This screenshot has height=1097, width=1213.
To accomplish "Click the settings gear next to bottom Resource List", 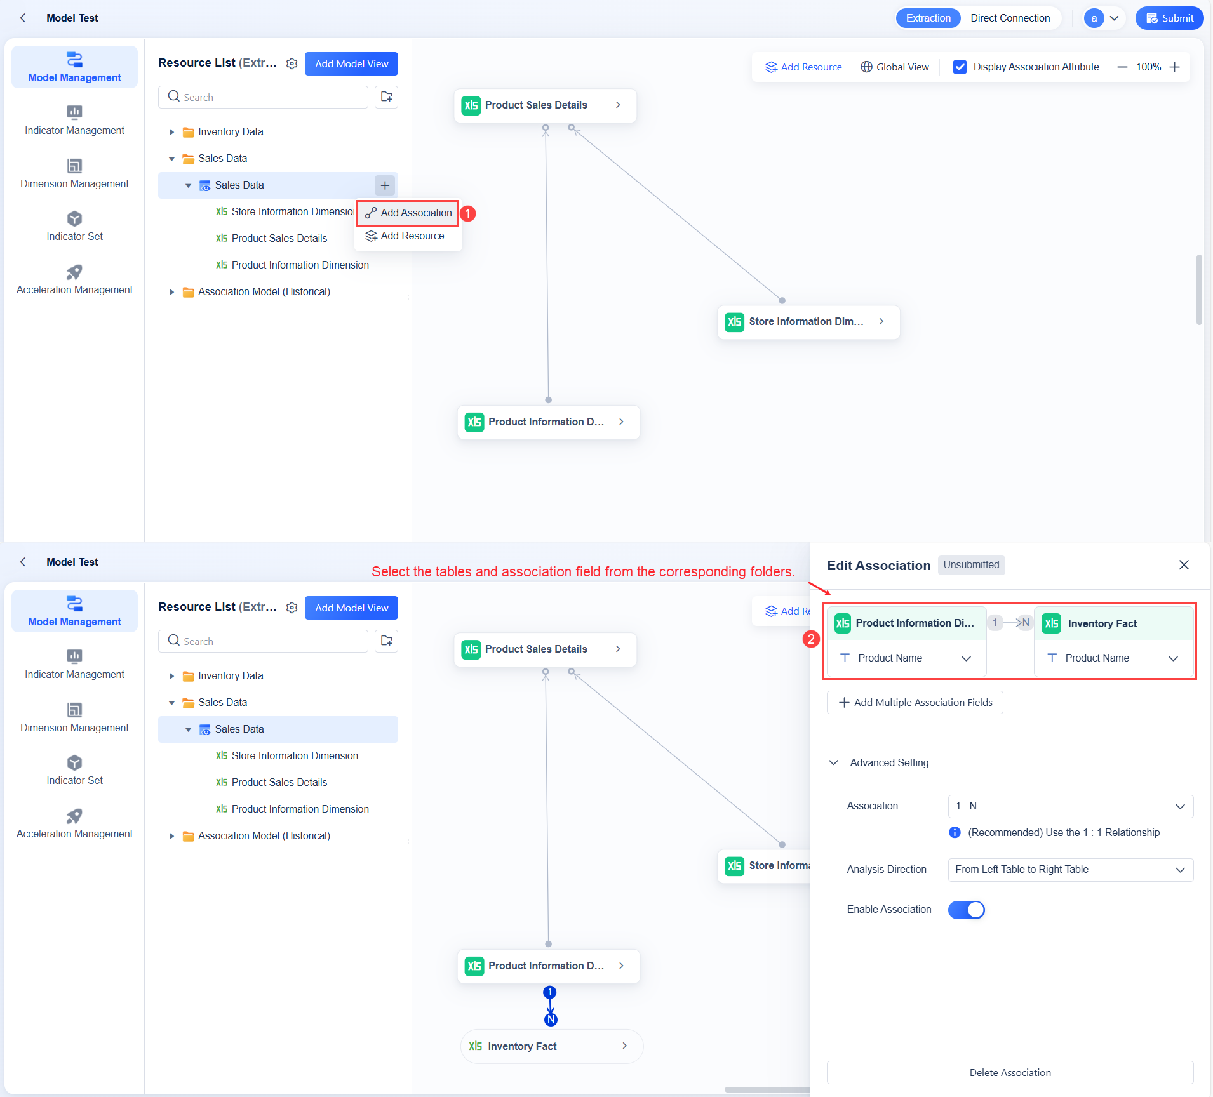I will coord(292,608).
